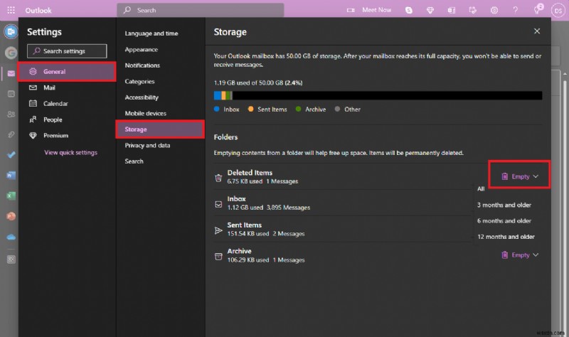The image size is (569, 337).
Task: Choose the '3 months and older' option
Action: [x=504, y=205]
